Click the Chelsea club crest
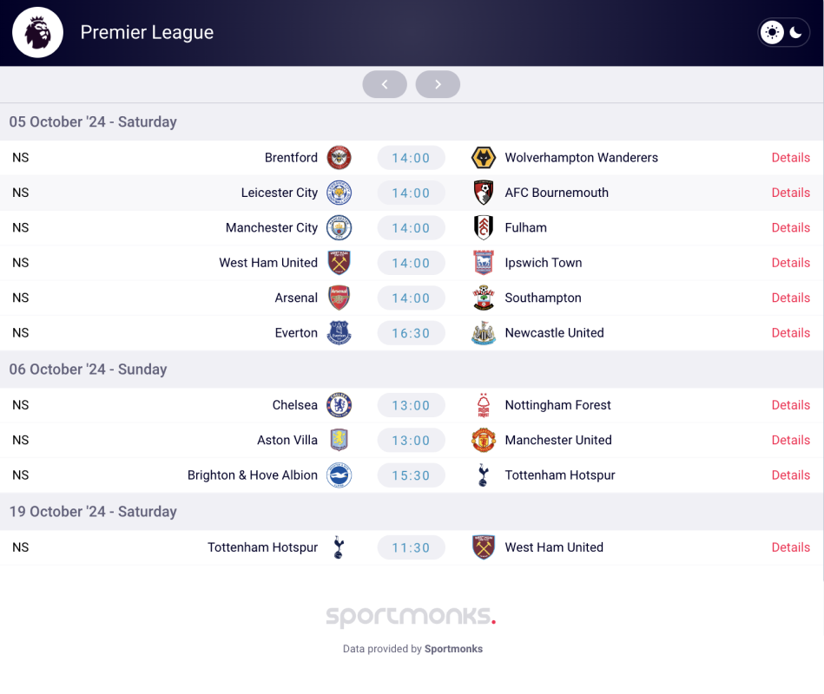Screen dimensions: 824x694 click(339, 405)
